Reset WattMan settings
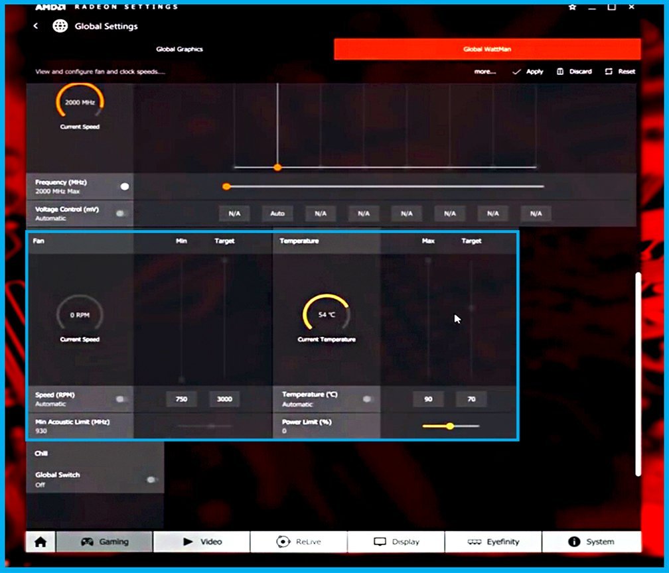Image resolution: width=669 pixels, height=573 pixels. 620,72
